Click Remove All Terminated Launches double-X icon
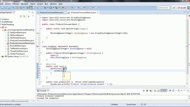This screenshot has width=190, height=107. point(151,91)
